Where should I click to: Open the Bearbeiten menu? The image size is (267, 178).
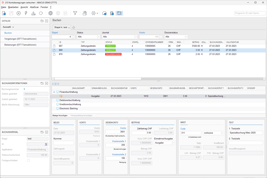click(x=13, y=7)
